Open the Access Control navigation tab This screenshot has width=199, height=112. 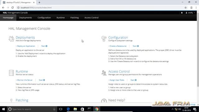(x=91, y=17)
